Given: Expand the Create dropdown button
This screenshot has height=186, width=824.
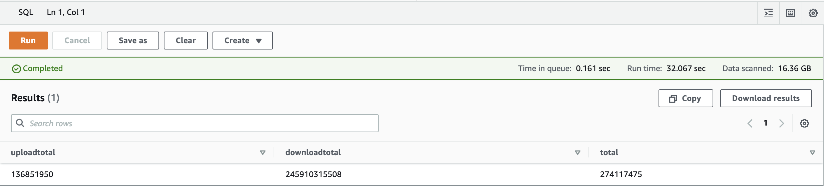Looking at the screenshot, I should 243,41.
